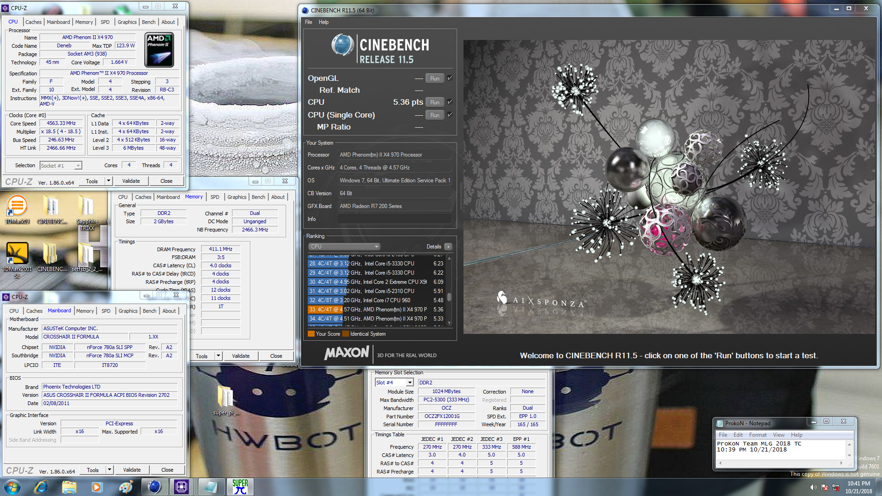Image resolution: width=882 pixels, height=496 pixels.
Task: Click Validate in the CPU-Z CPU window
Action: [x=131, y=181]
